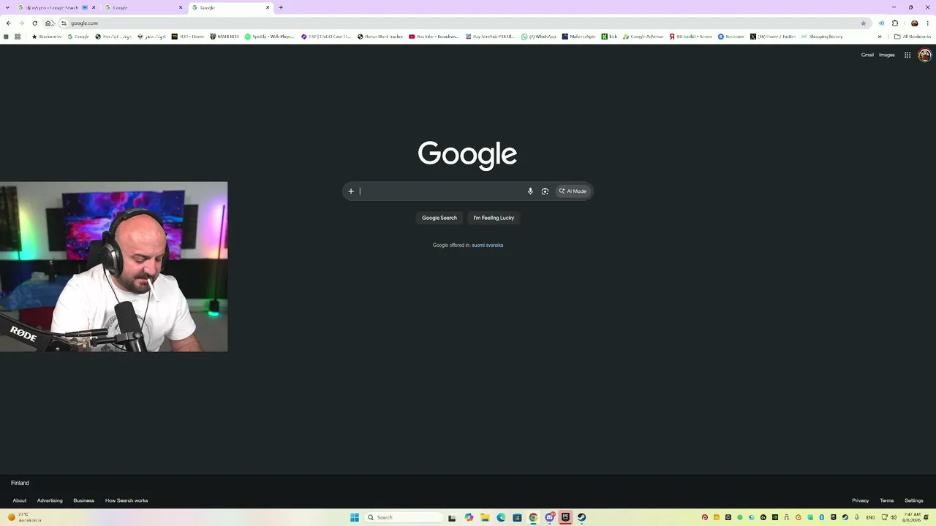Open the Home / Twitter X bookmark

pyautogui.click(x=773, y=37)
